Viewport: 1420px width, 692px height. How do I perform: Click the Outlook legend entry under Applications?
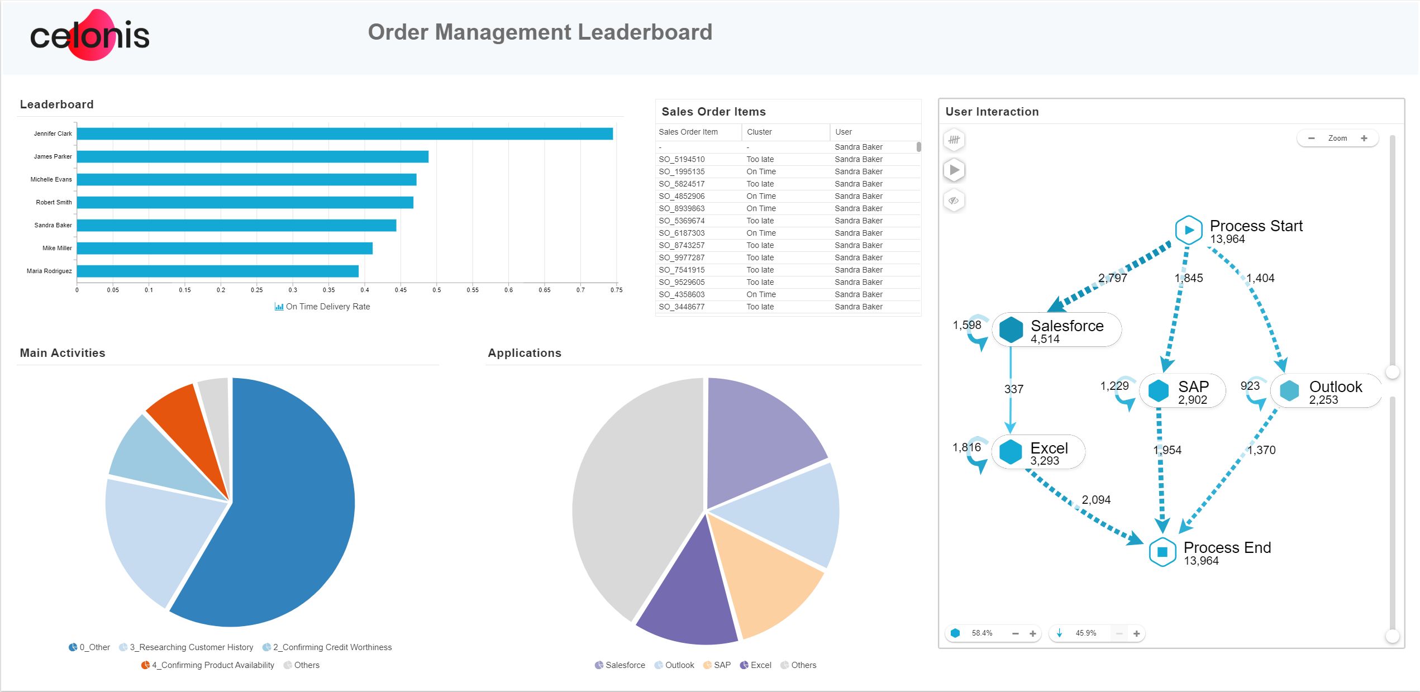pos(674,665)
